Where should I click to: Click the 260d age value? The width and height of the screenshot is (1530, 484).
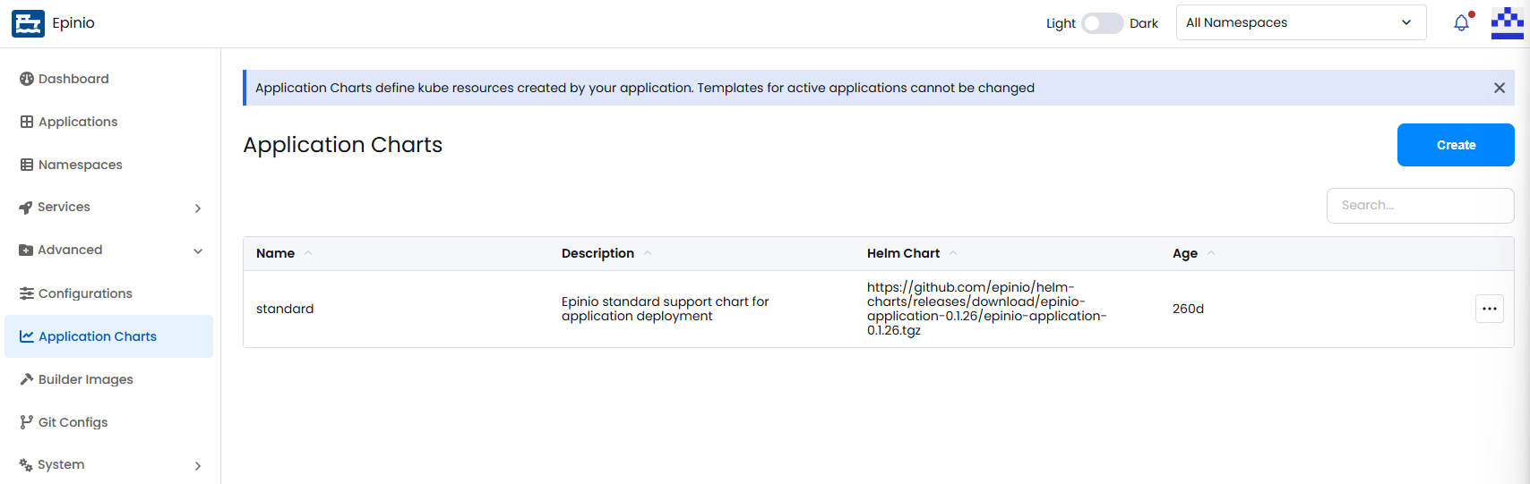[1188, 309]
